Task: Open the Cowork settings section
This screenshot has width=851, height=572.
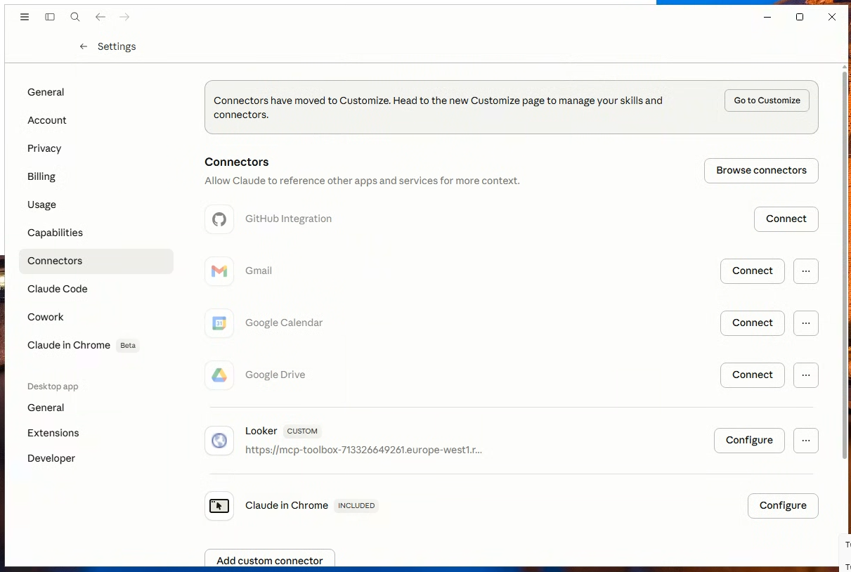Action: point(96,317)
